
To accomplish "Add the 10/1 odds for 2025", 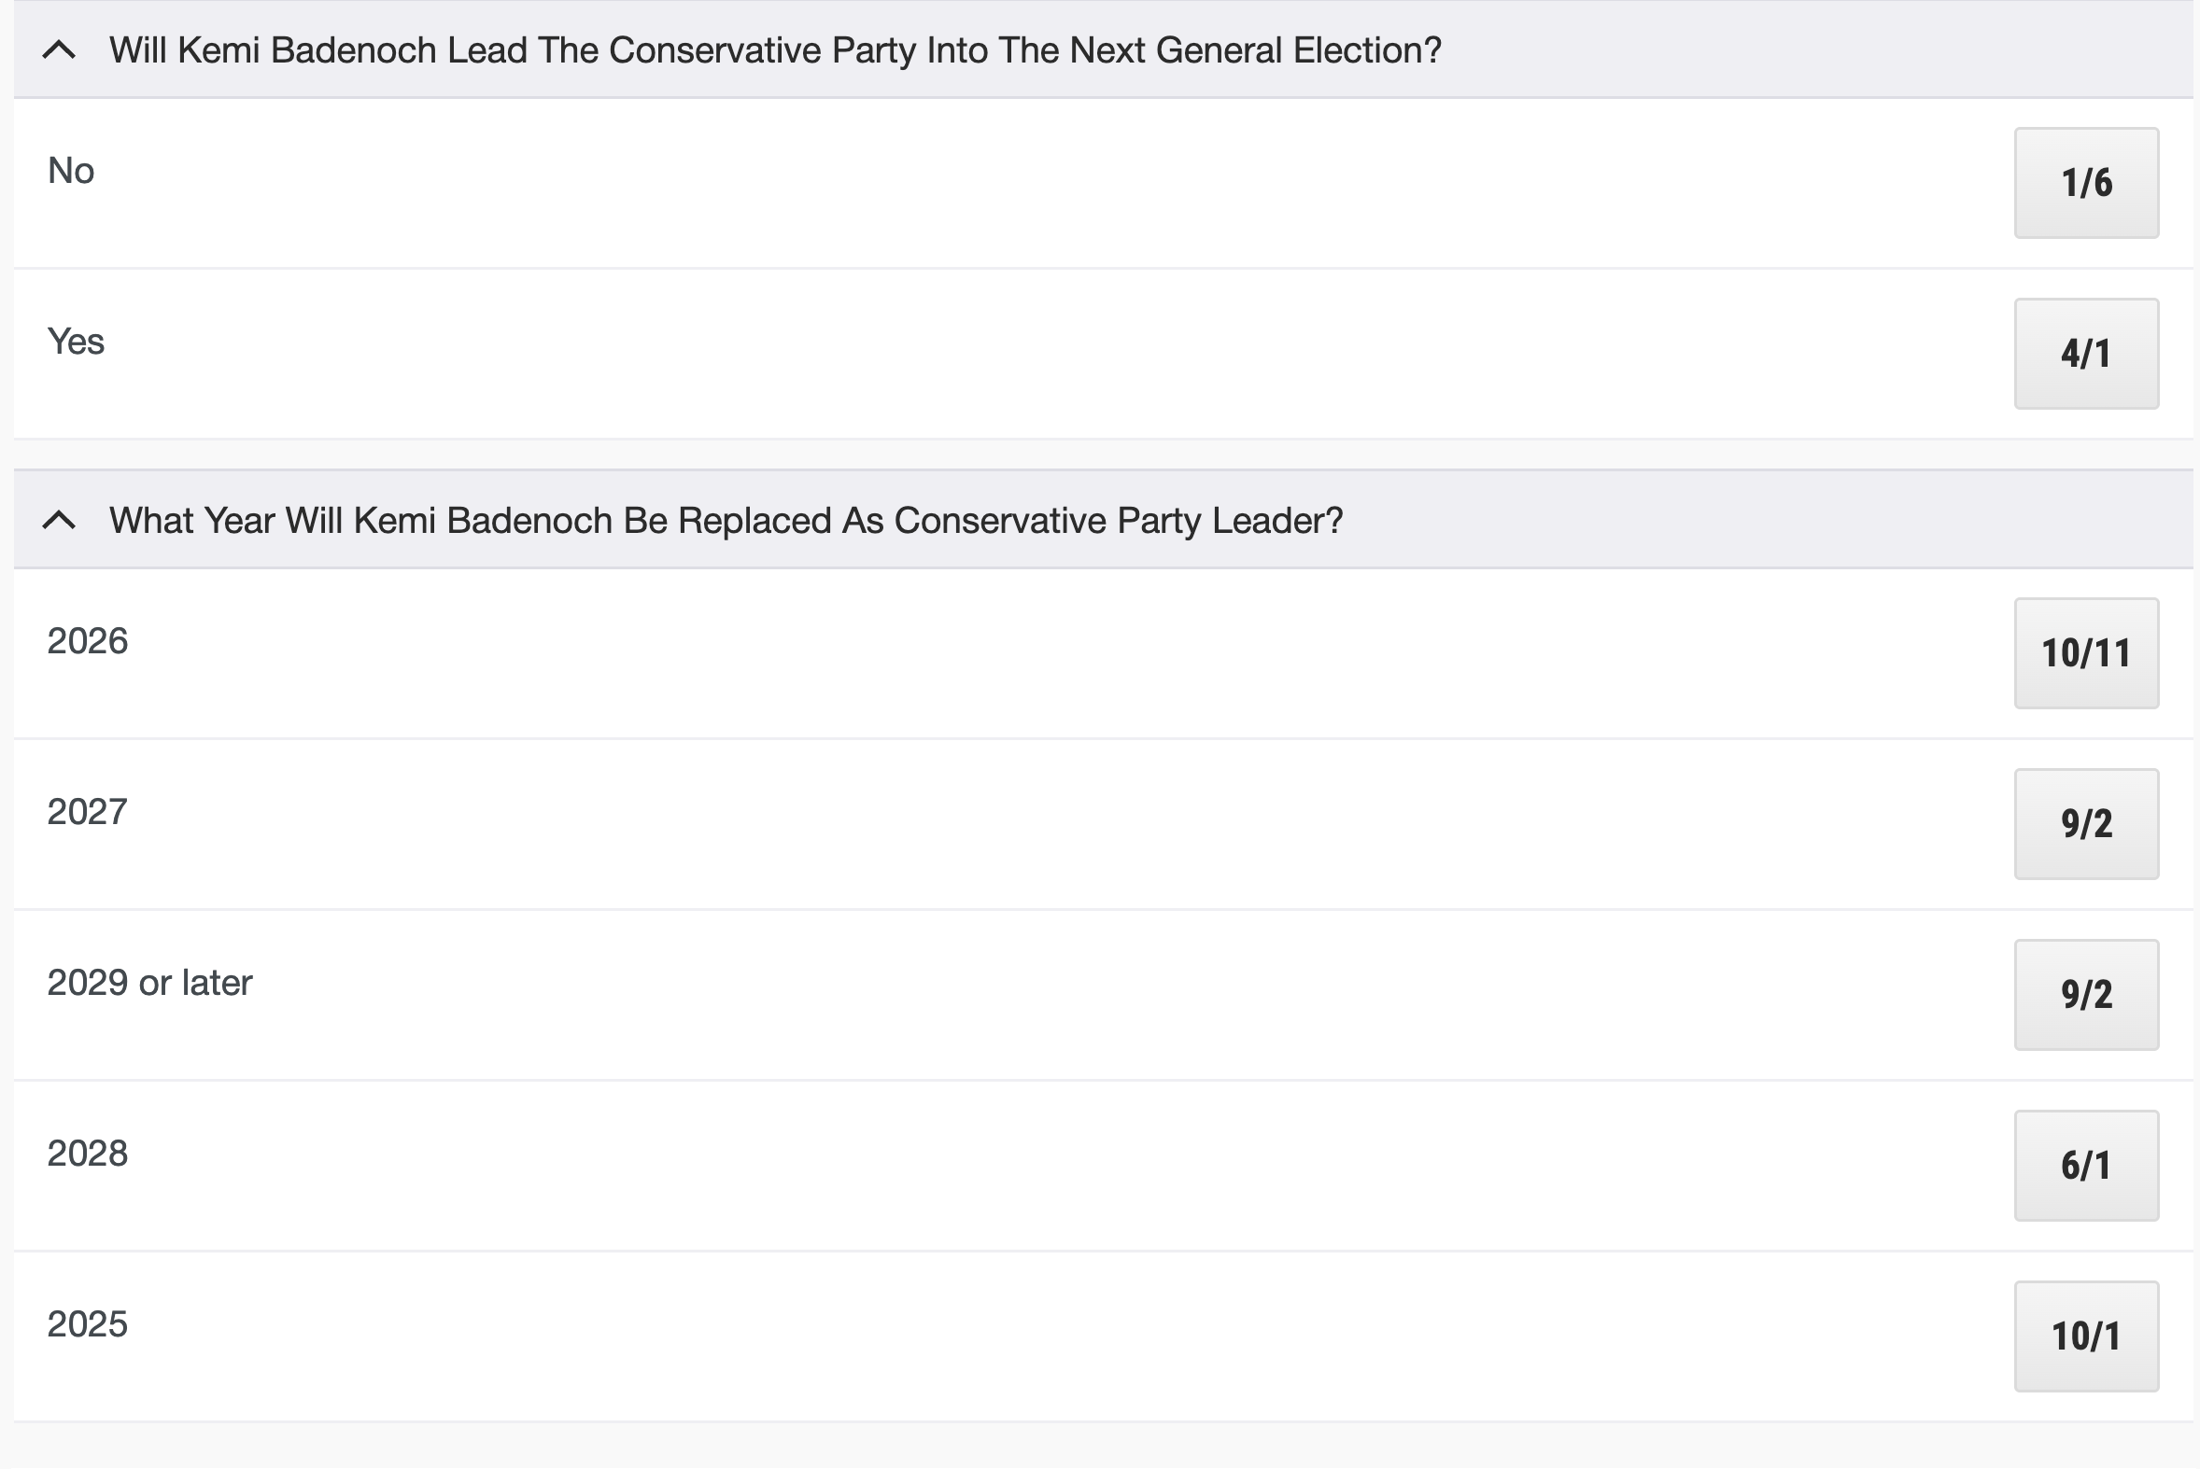I will click(2086, 1336).
